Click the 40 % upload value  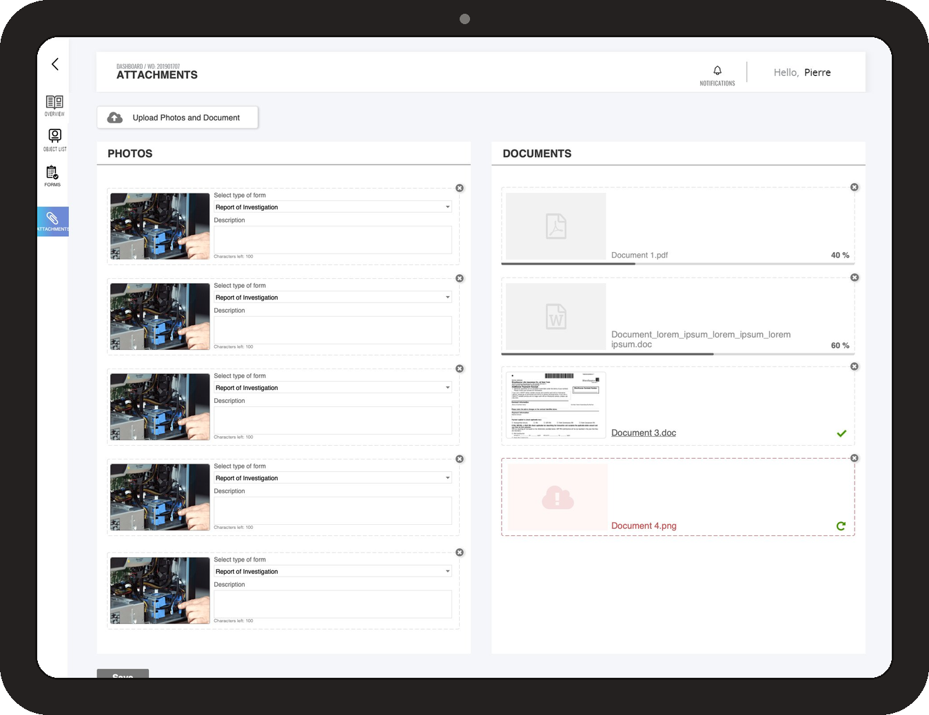840,255
